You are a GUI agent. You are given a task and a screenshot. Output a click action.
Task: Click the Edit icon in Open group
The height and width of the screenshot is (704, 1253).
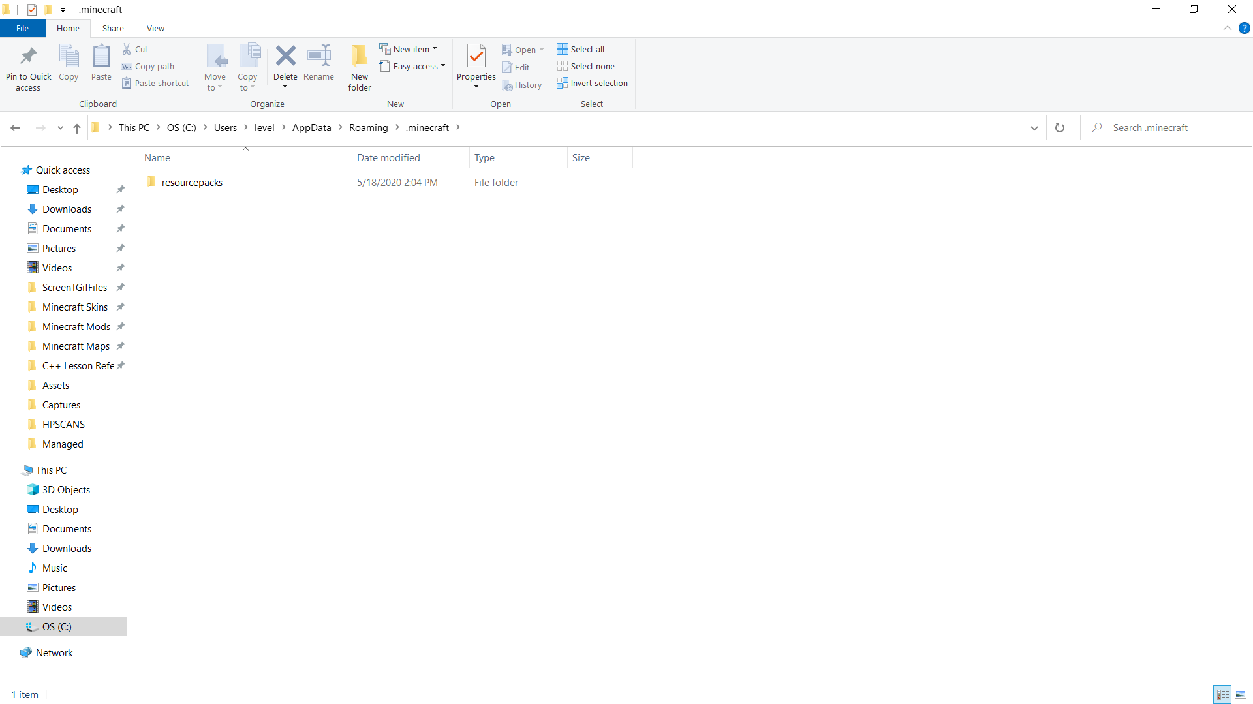pos(507,67)
